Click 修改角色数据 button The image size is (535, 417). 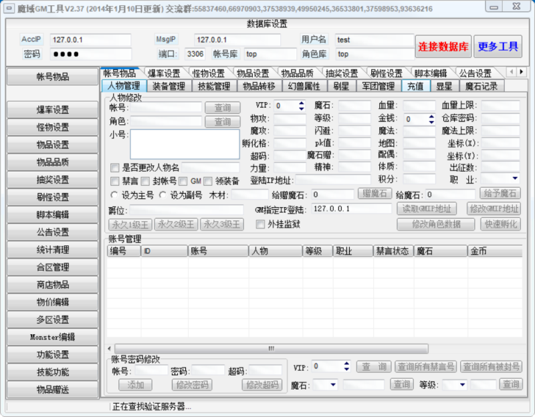click(x=436, y=225)
